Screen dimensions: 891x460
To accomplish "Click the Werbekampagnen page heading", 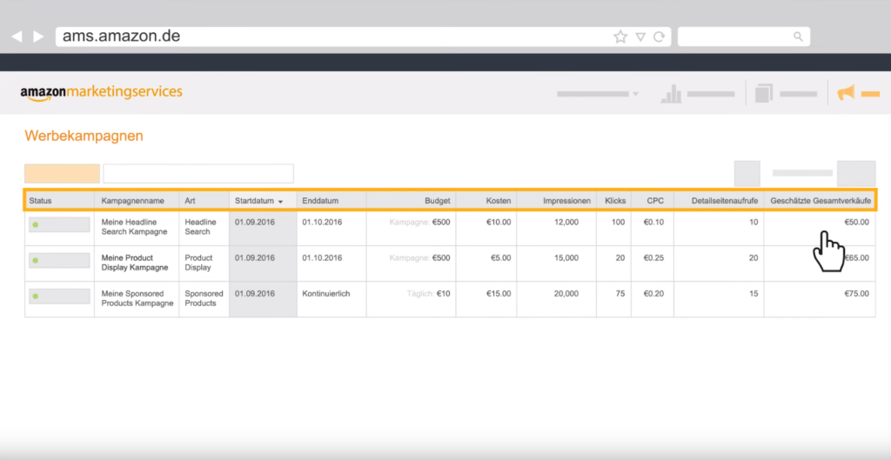I will [x=84, y=136].
